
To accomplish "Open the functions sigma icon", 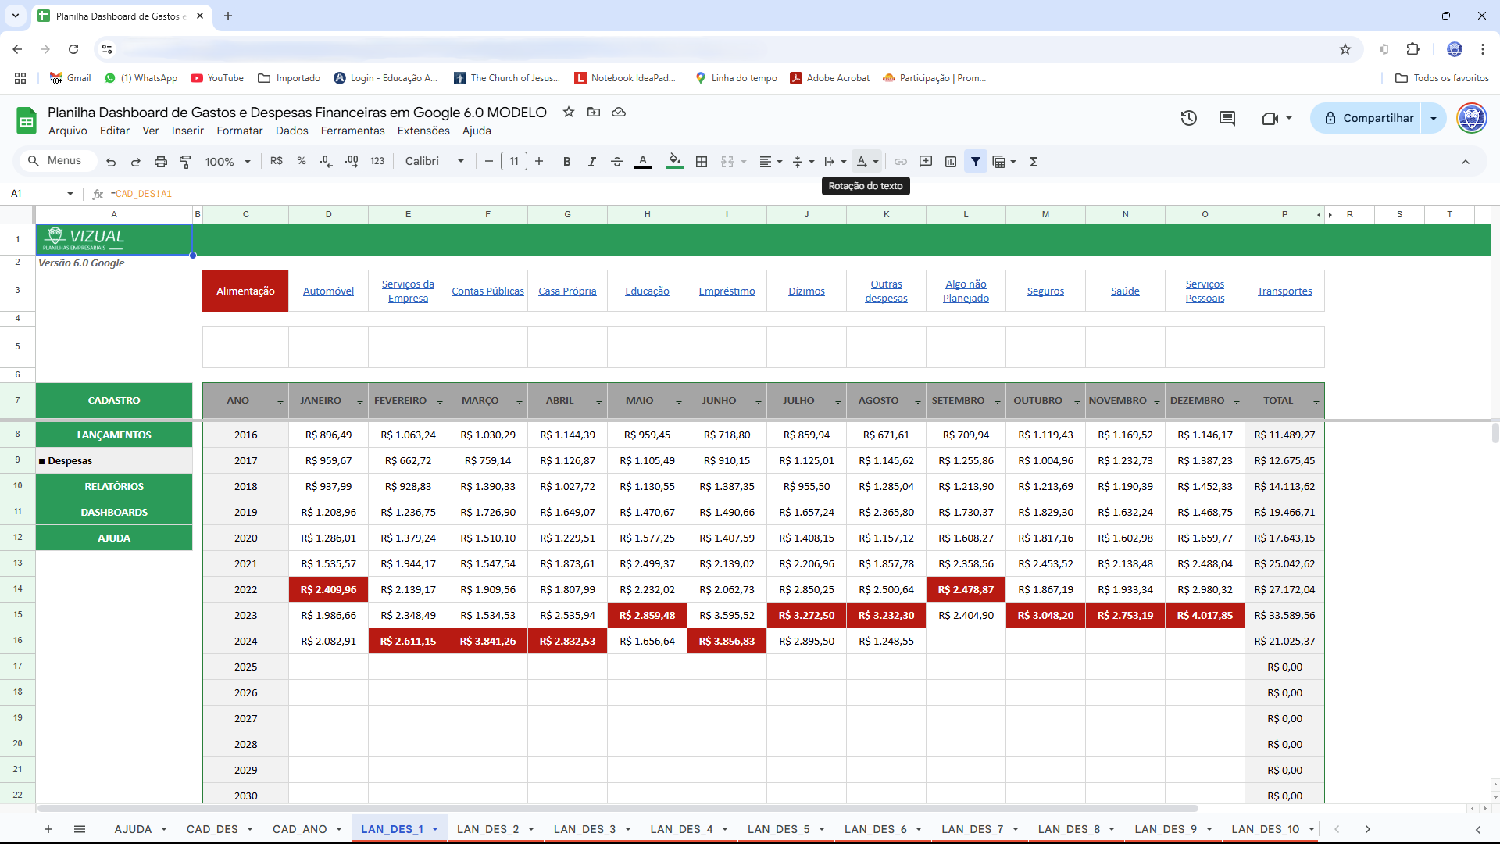I will click(1034, 162).
